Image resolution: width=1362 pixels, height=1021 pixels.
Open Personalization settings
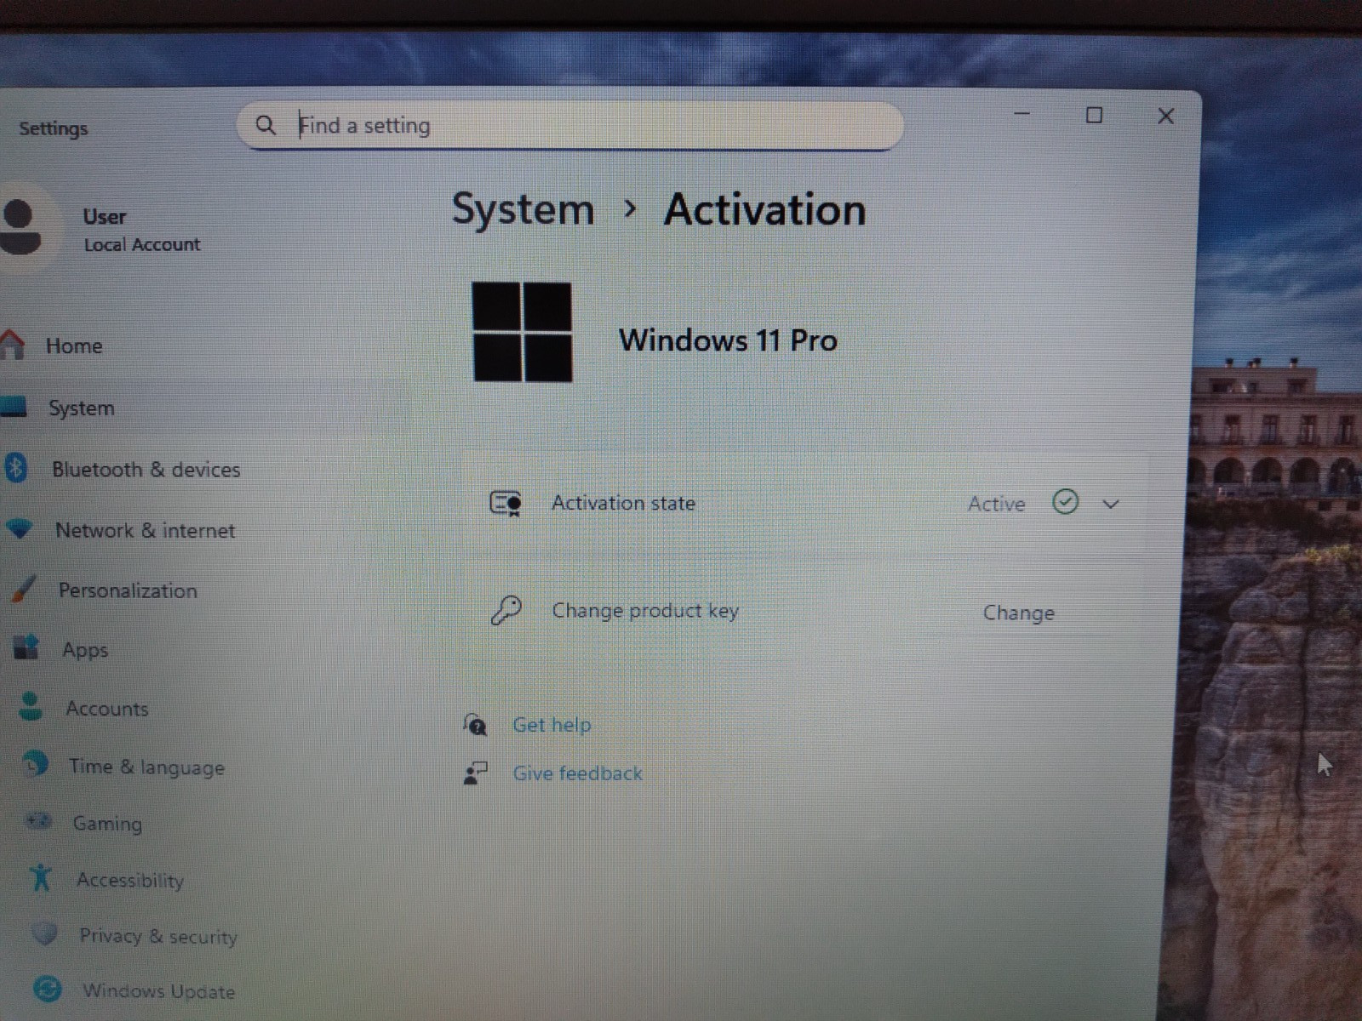coord(128,590)
